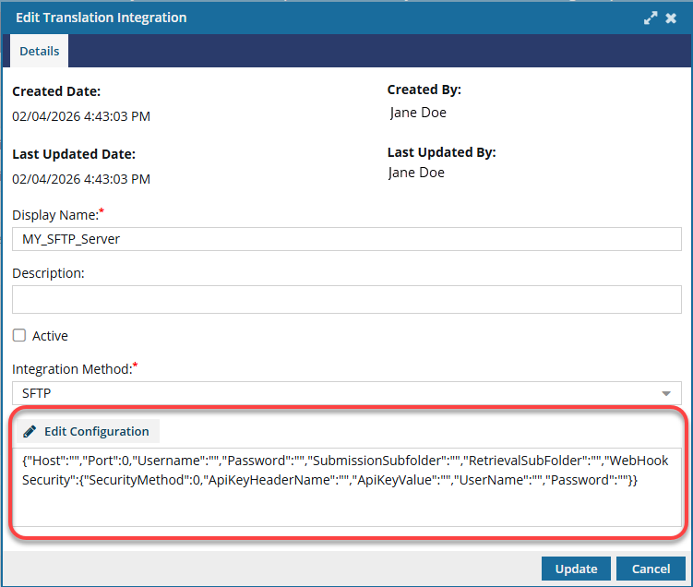Discard changes with the Cancel button
The image size is (693, 587).
point(651,569)
